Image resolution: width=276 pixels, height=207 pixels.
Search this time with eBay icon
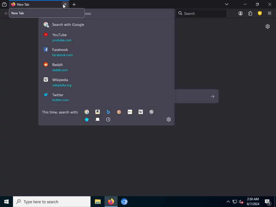[x=130, y=112]
